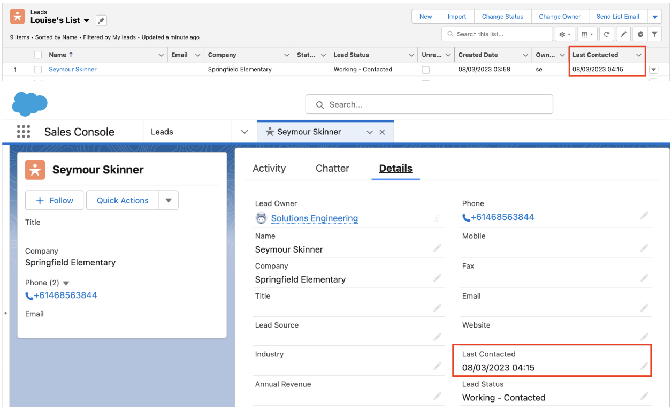The image size is (672, 410).
Task: Select the Seymour Skinner row checkbox
Action: click(38, 70)
